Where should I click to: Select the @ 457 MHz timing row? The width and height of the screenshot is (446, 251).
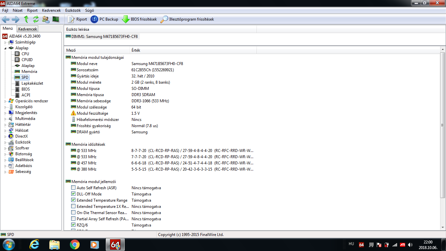click(x=160, y=163)
